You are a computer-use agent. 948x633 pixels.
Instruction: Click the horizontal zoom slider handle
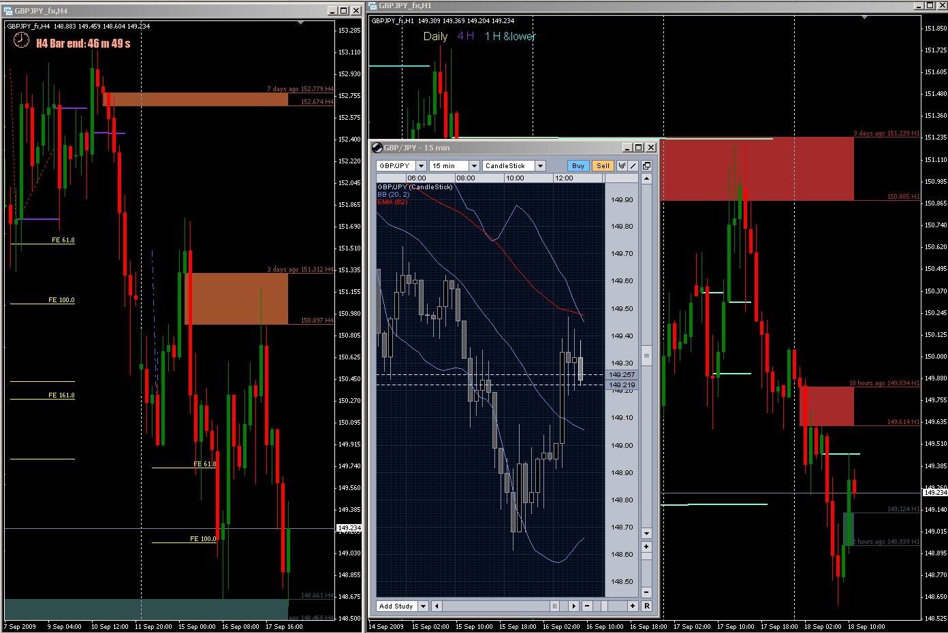(x=554, y=606)
